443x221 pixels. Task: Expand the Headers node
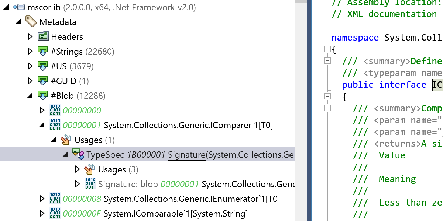pos(30,36)
